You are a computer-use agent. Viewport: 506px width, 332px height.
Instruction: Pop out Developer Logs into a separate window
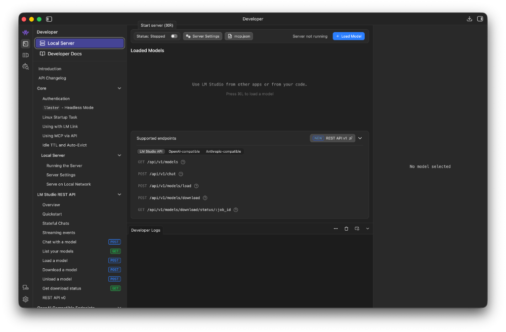click(357, 228)
